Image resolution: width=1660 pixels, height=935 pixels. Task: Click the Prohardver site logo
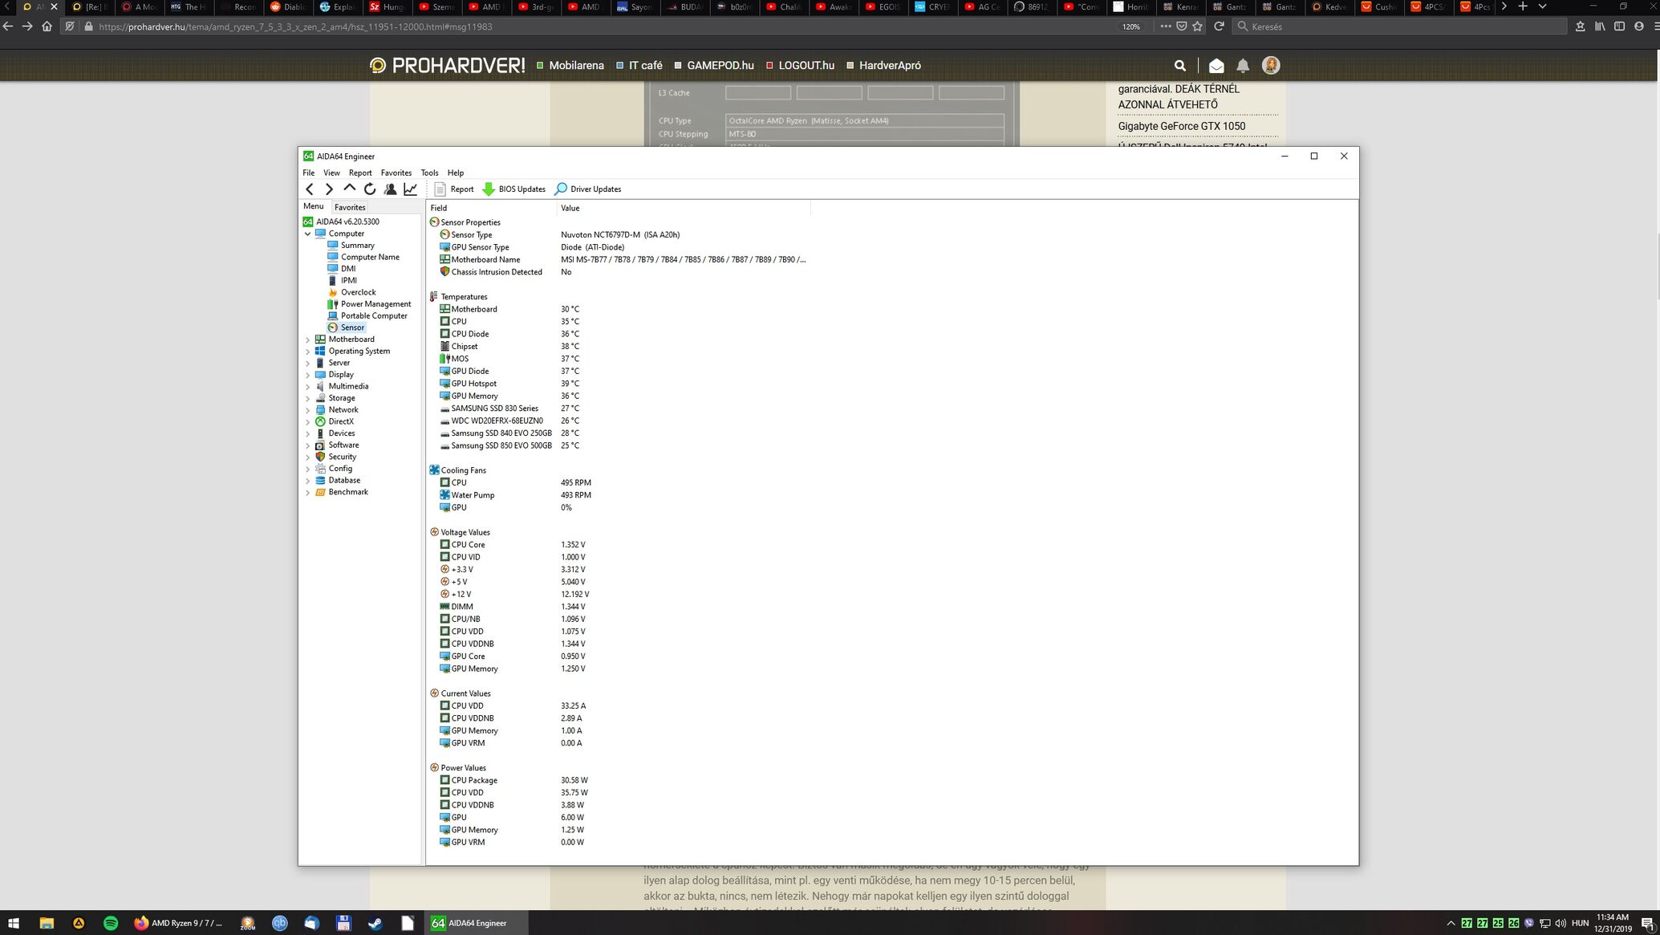point(448,65)
